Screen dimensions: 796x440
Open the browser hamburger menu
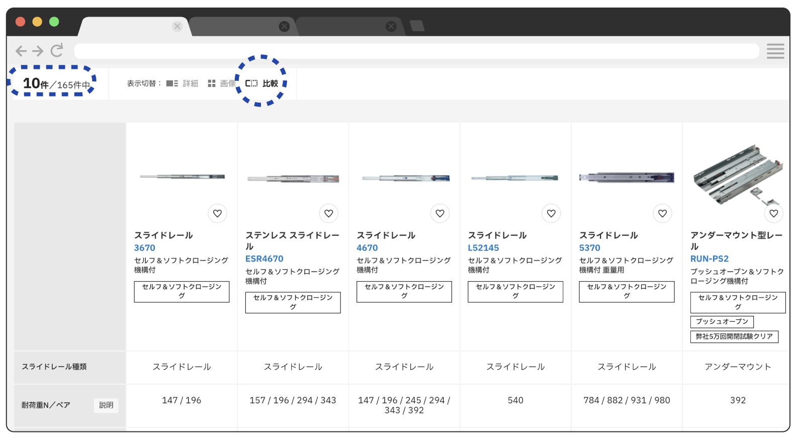click(x=775, y=51)
